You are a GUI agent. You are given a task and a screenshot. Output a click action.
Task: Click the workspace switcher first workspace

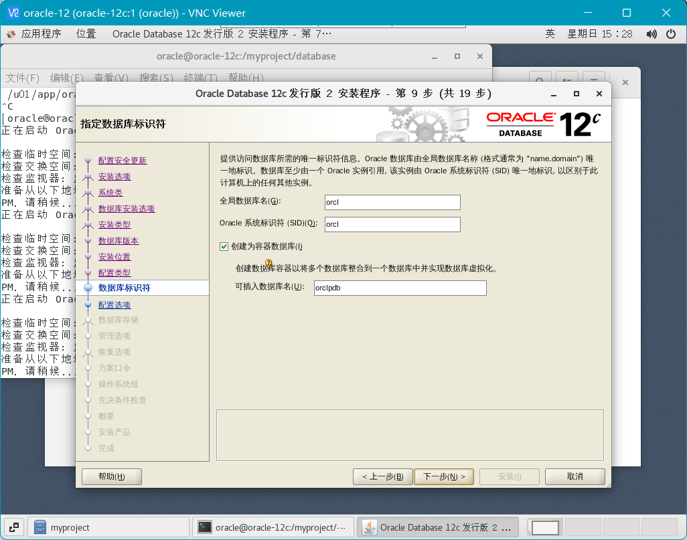[545, 527]
